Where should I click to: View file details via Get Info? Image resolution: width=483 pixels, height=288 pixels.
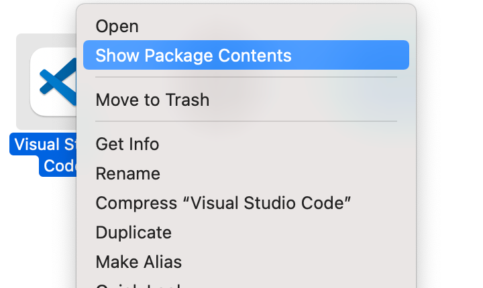[127, 143]
